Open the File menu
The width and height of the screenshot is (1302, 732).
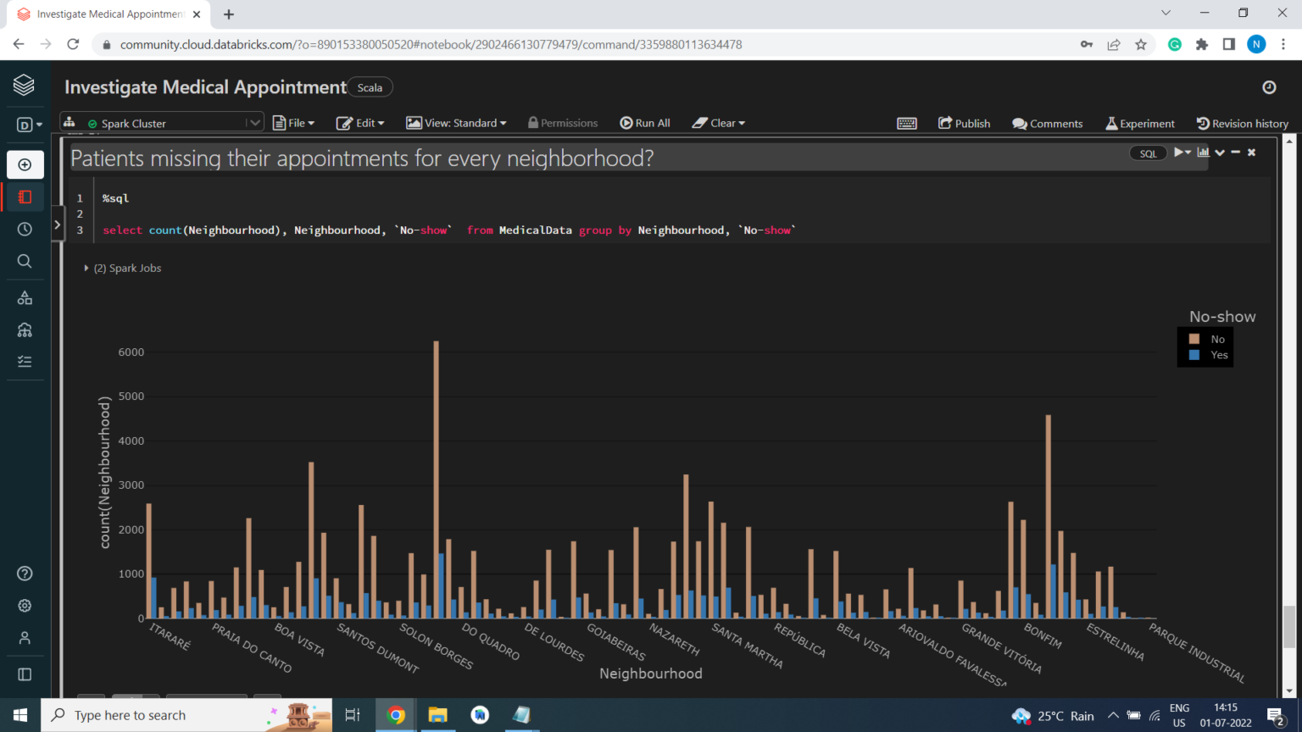293,122
